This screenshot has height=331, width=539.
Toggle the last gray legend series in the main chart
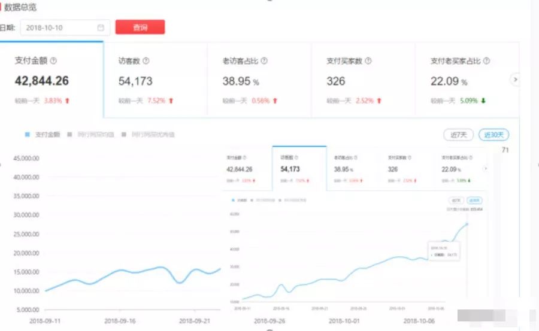coord(148,135)
